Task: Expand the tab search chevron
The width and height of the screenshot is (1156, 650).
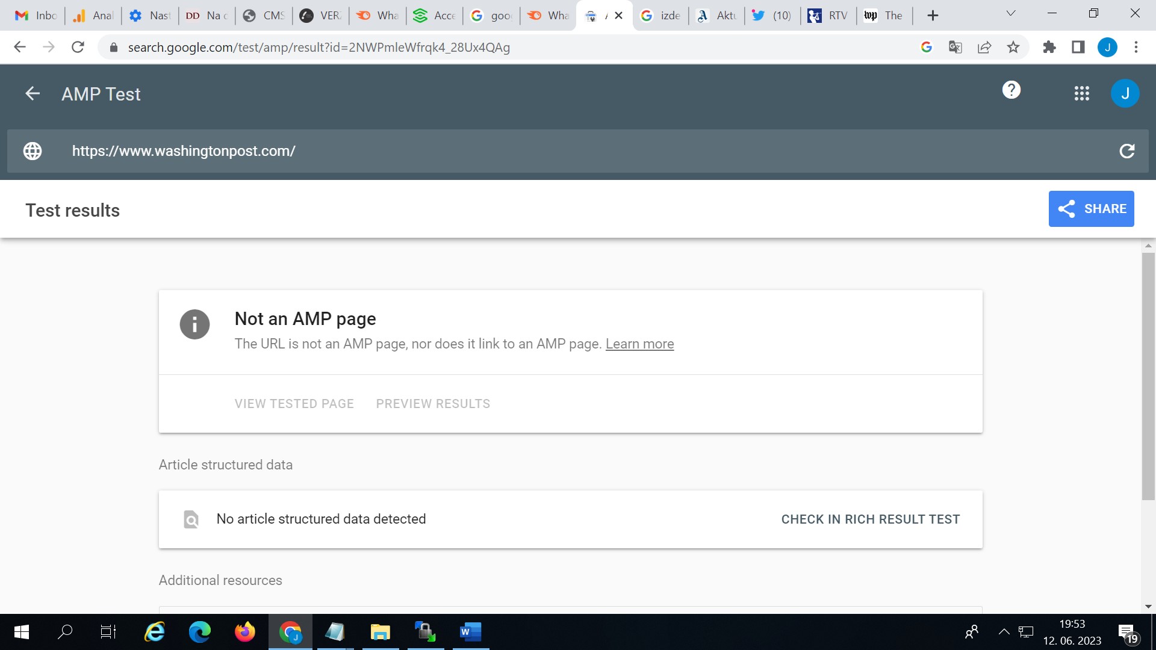Action: pos(1011,13)
